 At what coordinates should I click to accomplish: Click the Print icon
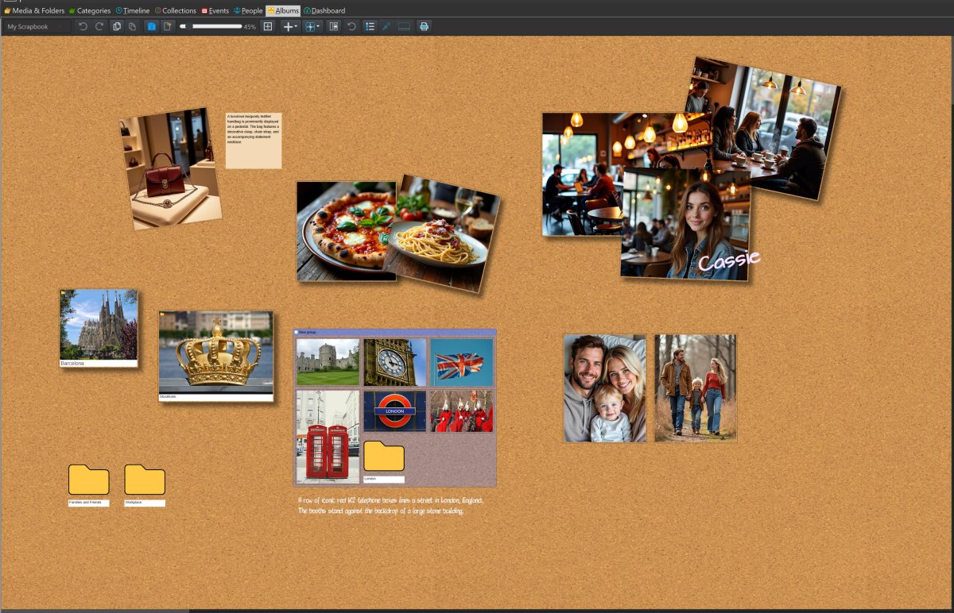click(424, 26)
